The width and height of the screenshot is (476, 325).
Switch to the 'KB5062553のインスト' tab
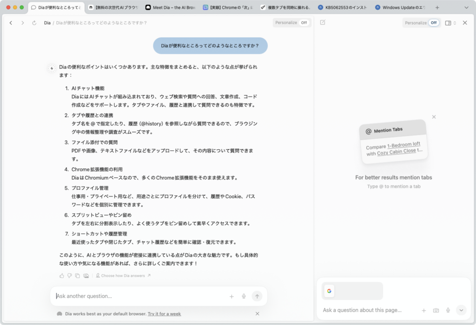pyautogui.click(x=343, y=7)
